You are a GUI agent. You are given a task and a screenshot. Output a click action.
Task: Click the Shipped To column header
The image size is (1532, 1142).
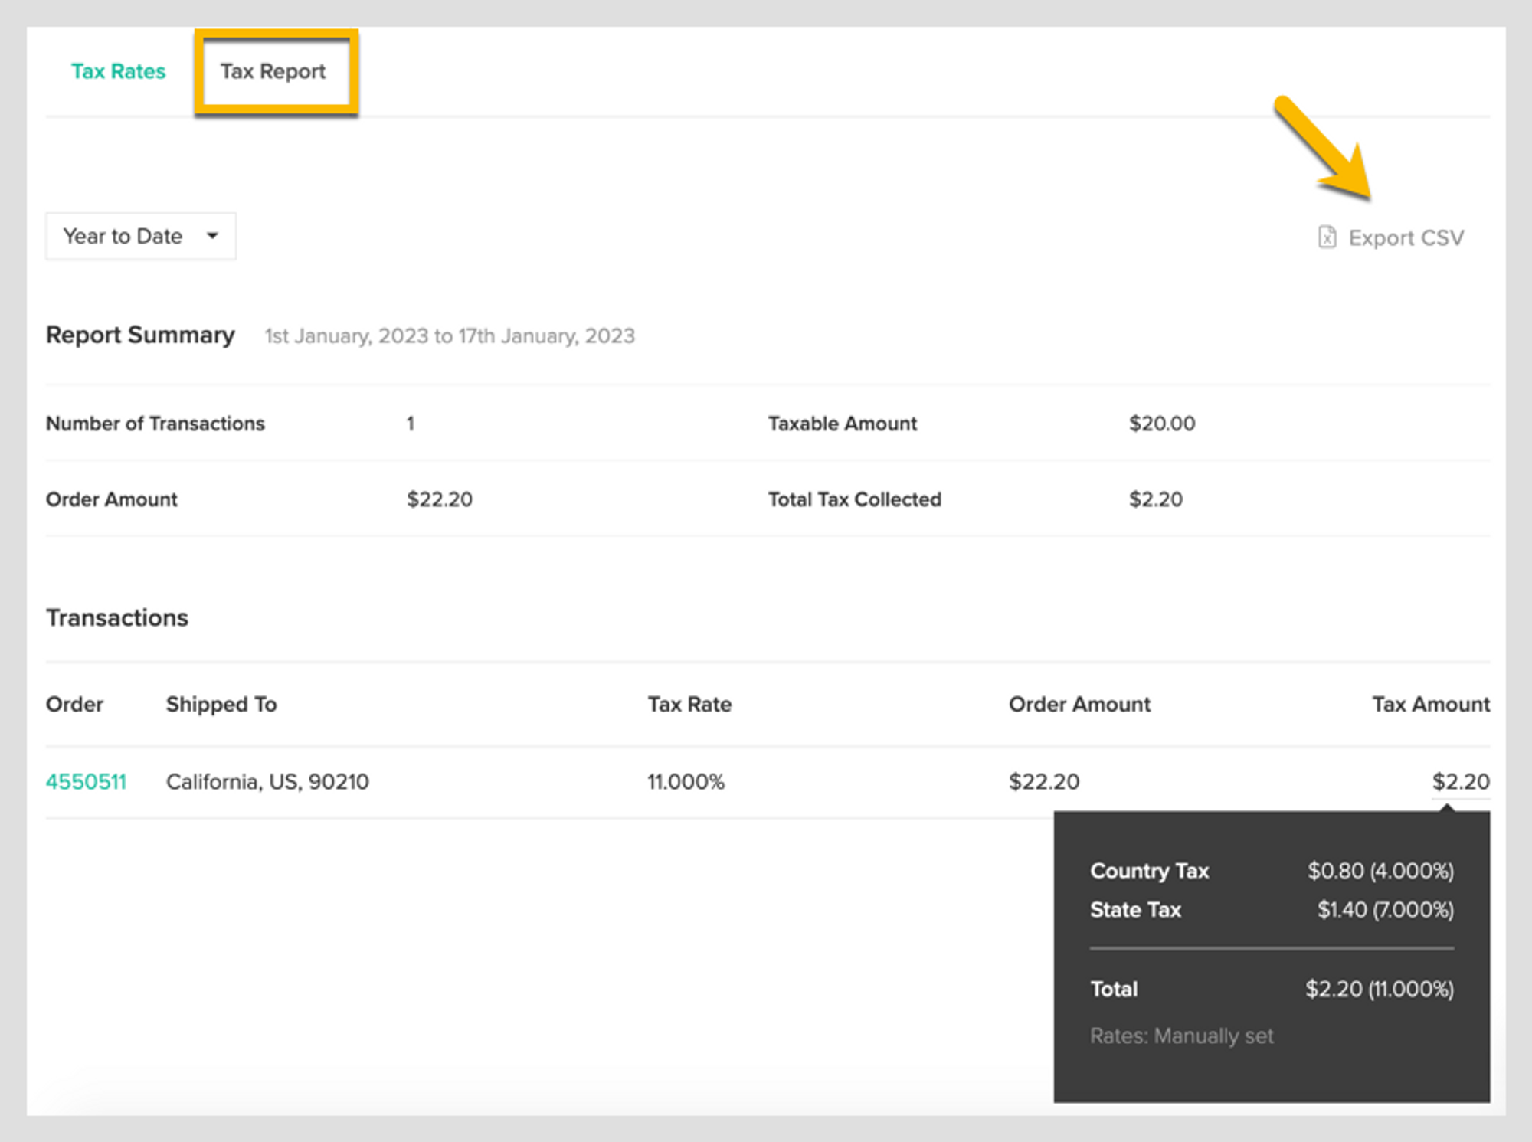click(221, 704)
